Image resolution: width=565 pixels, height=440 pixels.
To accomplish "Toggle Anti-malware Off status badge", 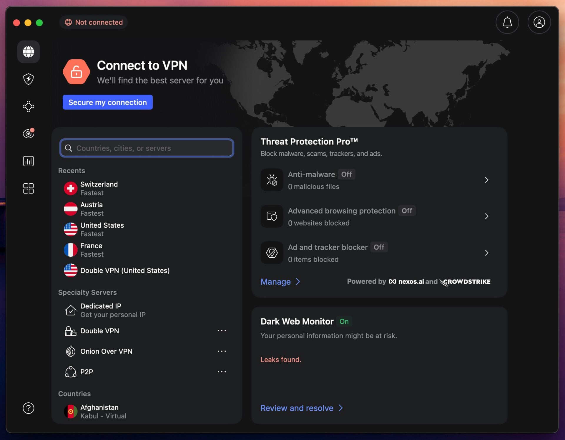I will coord(346,174).
